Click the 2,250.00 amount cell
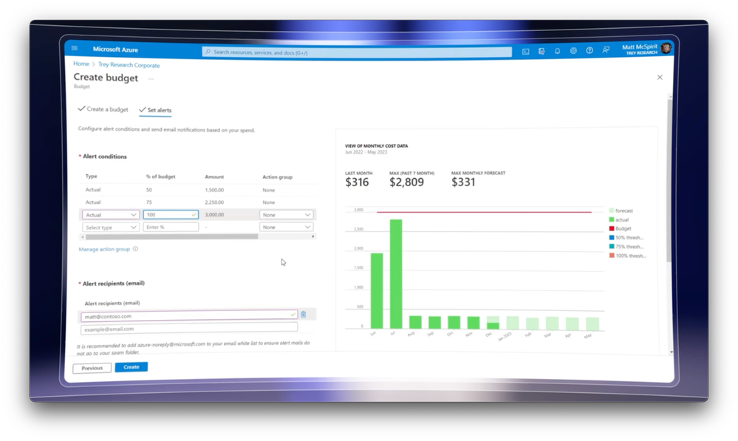 click(x=214, y=202)
